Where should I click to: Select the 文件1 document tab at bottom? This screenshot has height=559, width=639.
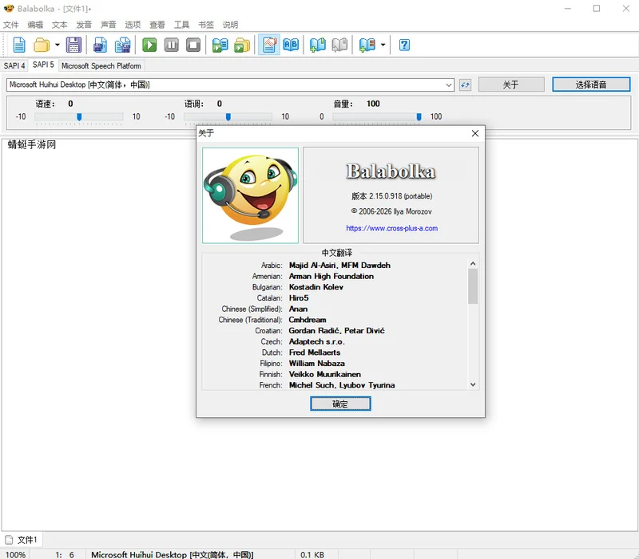pyautogui.click(x=22, y=540)
